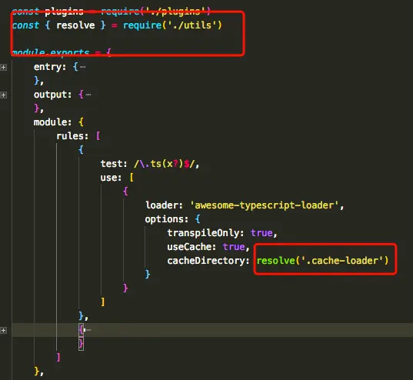
Task: Click the use: key
Action: [x=111, y=178]
